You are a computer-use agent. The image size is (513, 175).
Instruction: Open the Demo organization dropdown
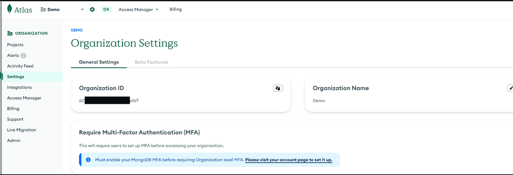click(62, 10)
